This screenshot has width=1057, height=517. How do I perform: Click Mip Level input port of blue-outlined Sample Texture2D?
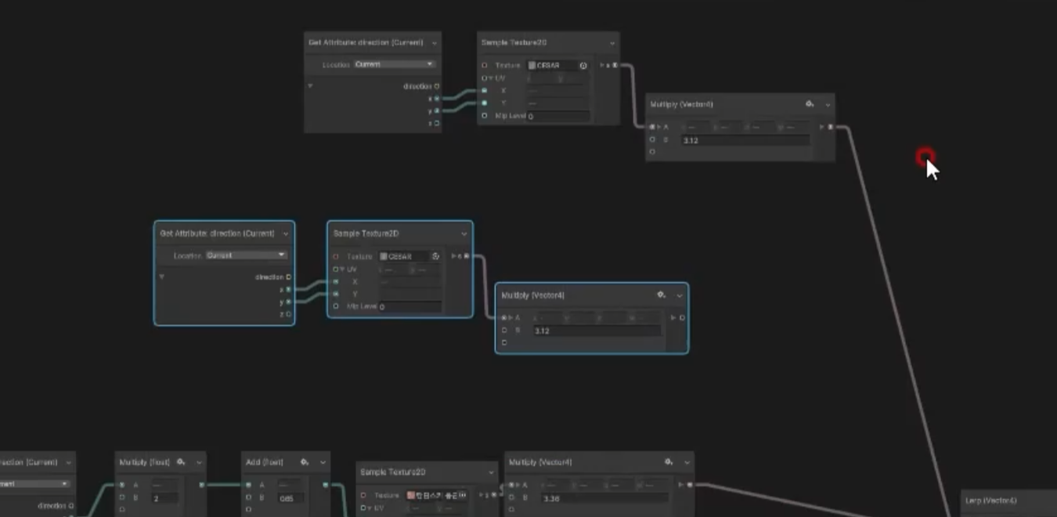tap(336, 306)
